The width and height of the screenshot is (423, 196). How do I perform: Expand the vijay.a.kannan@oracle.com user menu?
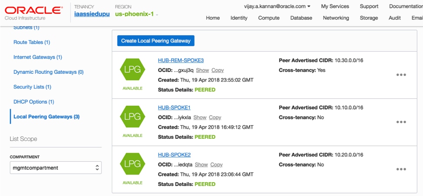pyautogui.click(x=278, y=7)
